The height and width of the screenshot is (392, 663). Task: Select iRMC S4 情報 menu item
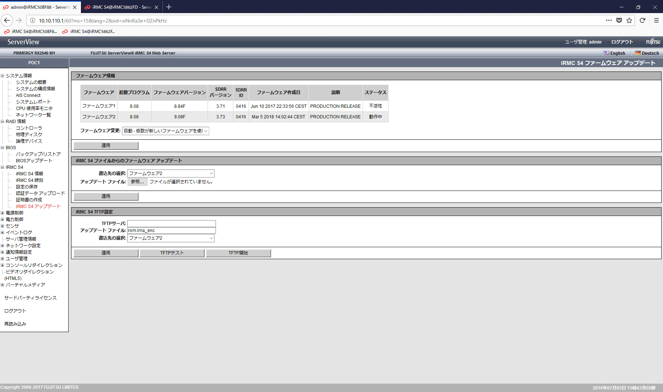point(29,174)
